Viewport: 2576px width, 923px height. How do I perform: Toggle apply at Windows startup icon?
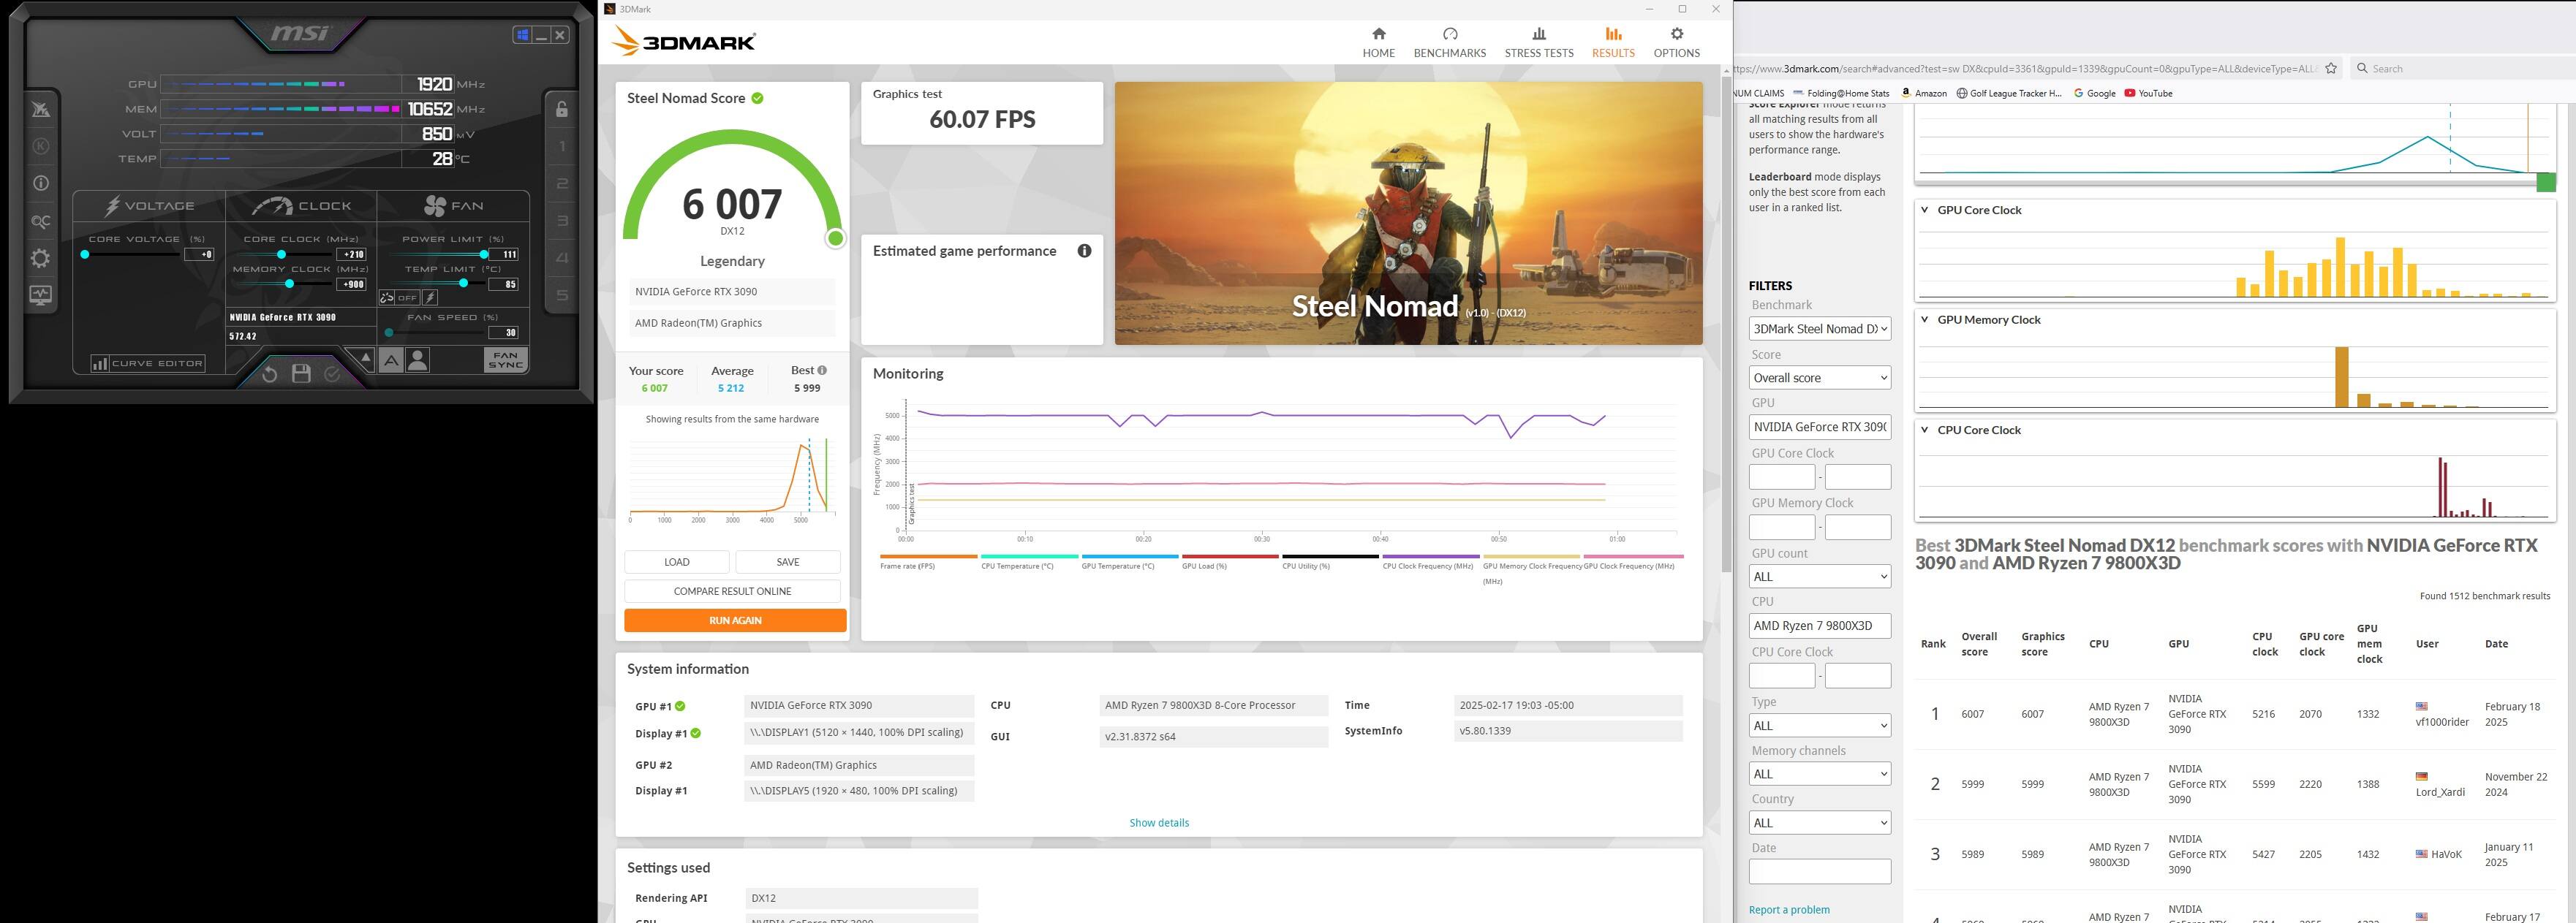[522, 35]
